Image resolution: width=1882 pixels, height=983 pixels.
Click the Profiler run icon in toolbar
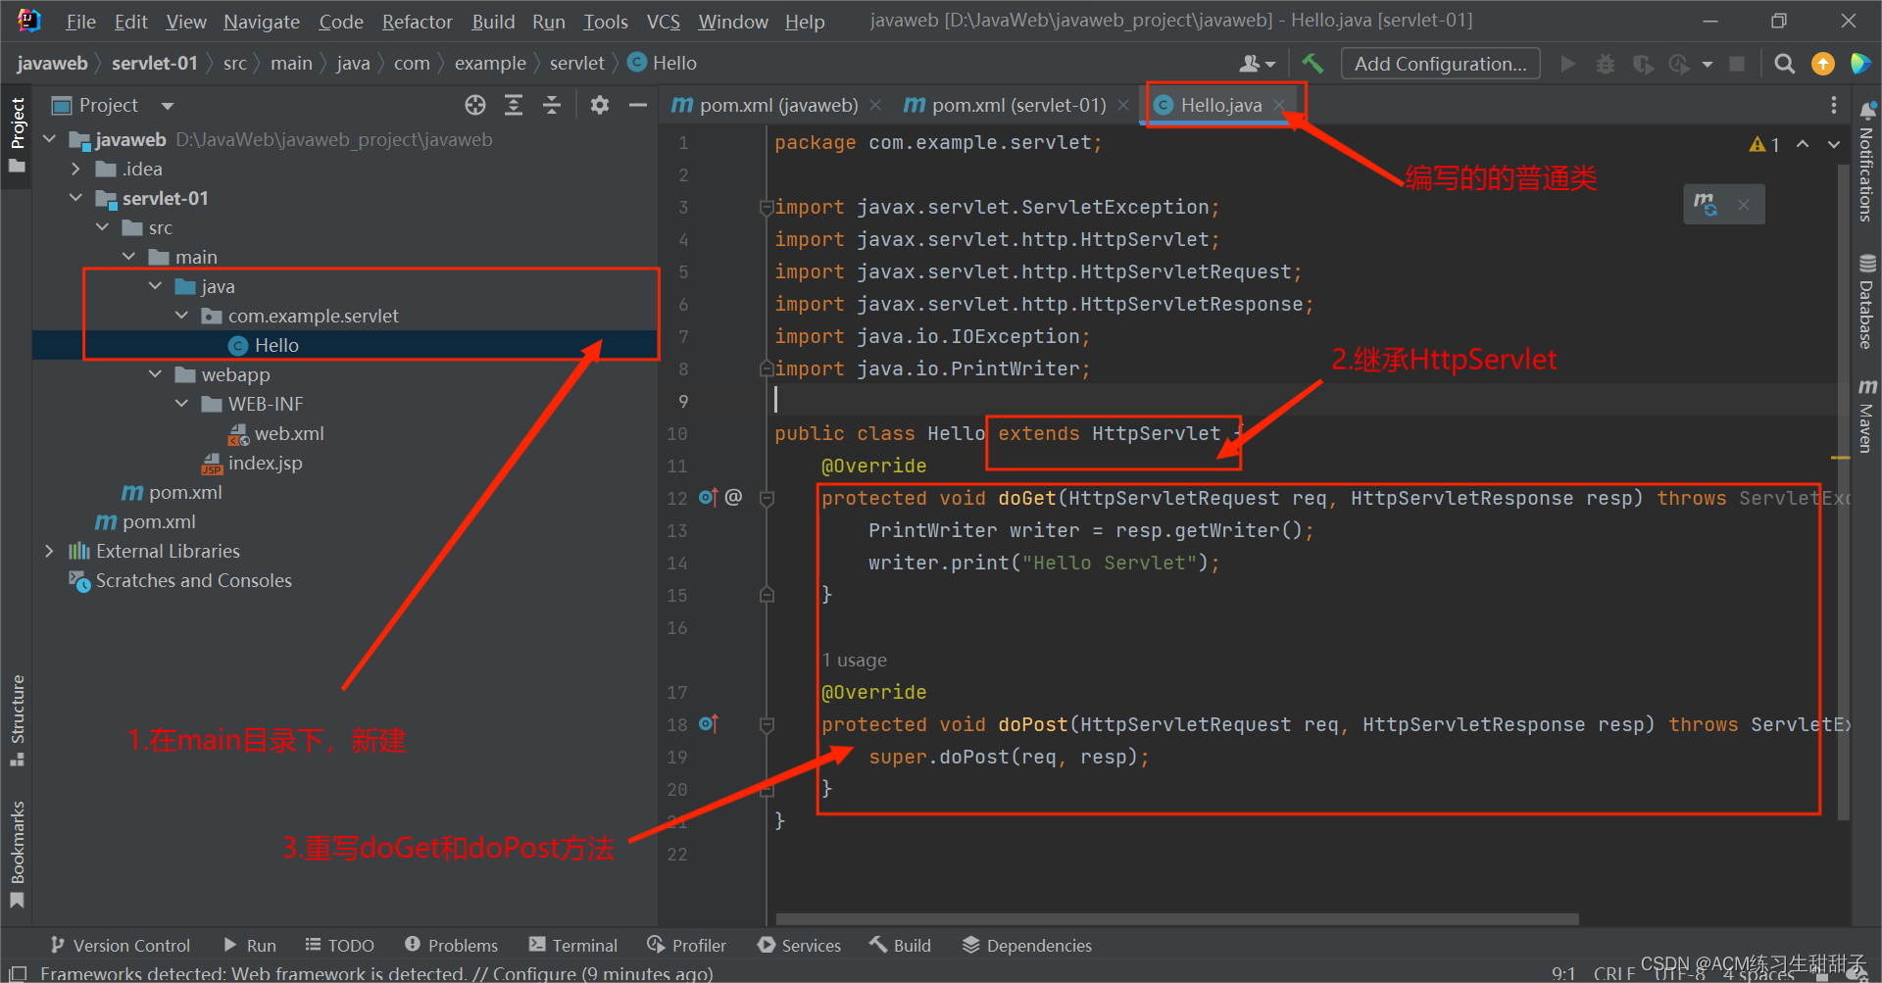click(1679, 64)
